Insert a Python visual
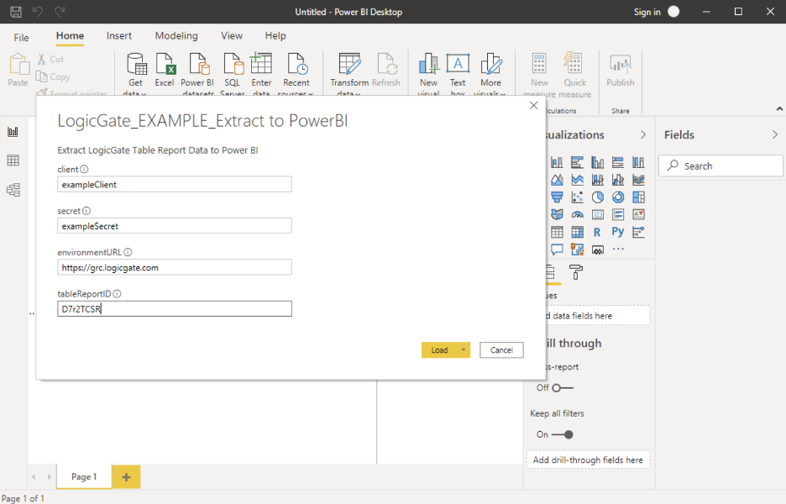The width and height of the screenshot is (786, 504). pos(616,231)
